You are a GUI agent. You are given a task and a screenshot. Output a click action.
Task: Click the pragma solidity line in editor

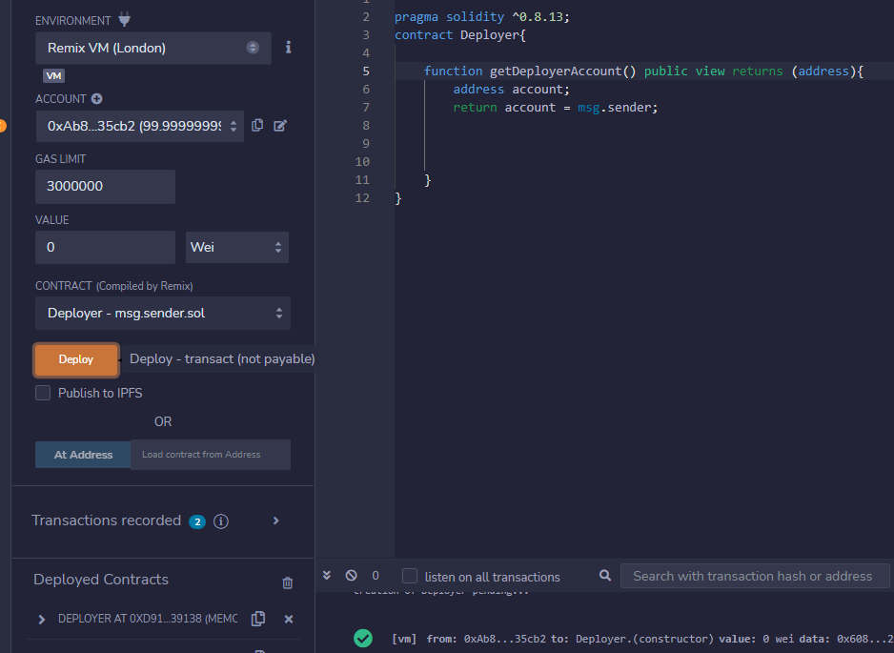click(x=481, y=17)
